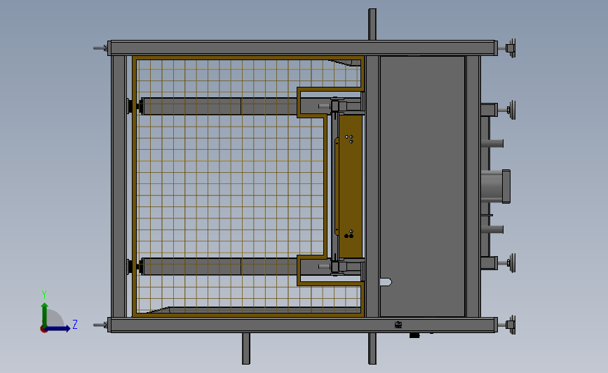Click the blue 'Z' axis label
608x373 pixels.
[75, 324]
